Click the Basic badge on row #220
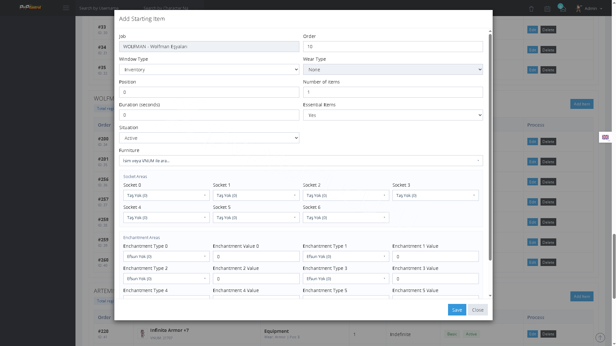The image size is (616, 346). (x=452, y=334)
